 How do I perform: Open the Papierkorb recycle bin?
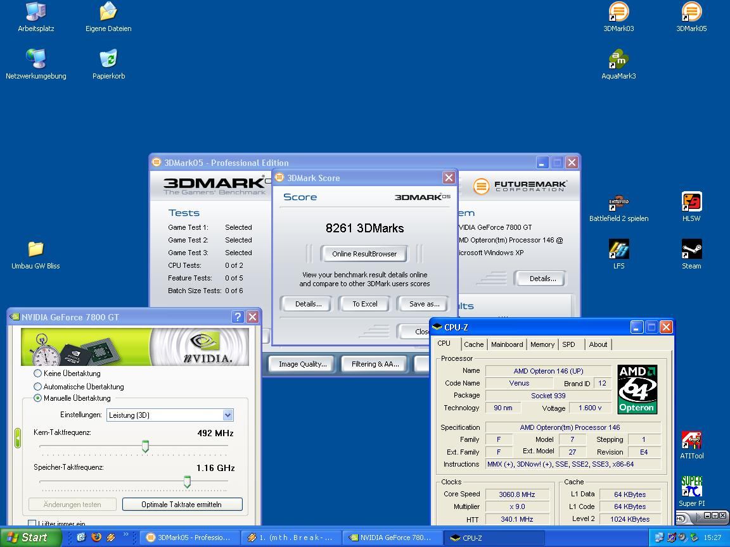click(108, 64)
